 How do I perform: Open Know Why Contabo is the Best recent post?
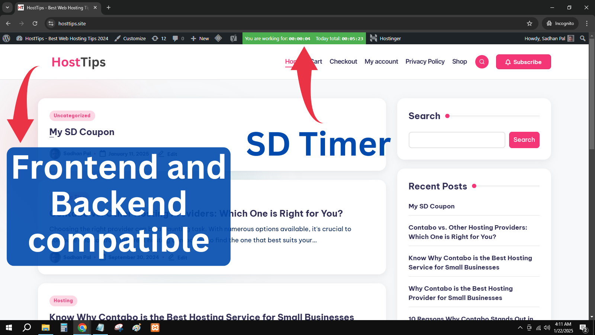click(470, 262)
